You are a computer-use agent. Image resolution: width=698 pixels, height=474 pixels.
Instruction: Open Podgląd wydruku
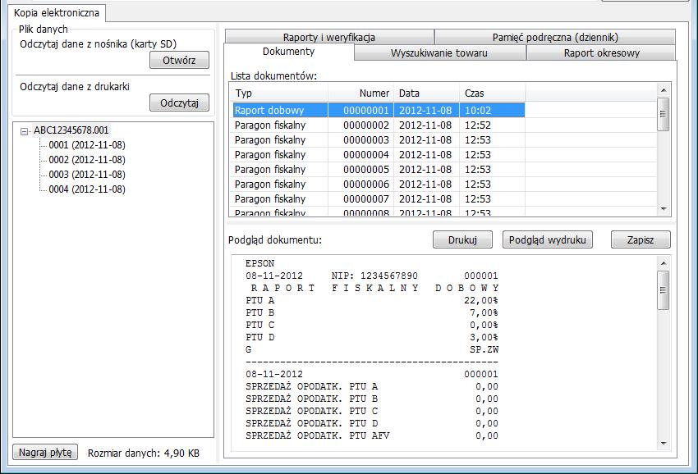(548, 239)
